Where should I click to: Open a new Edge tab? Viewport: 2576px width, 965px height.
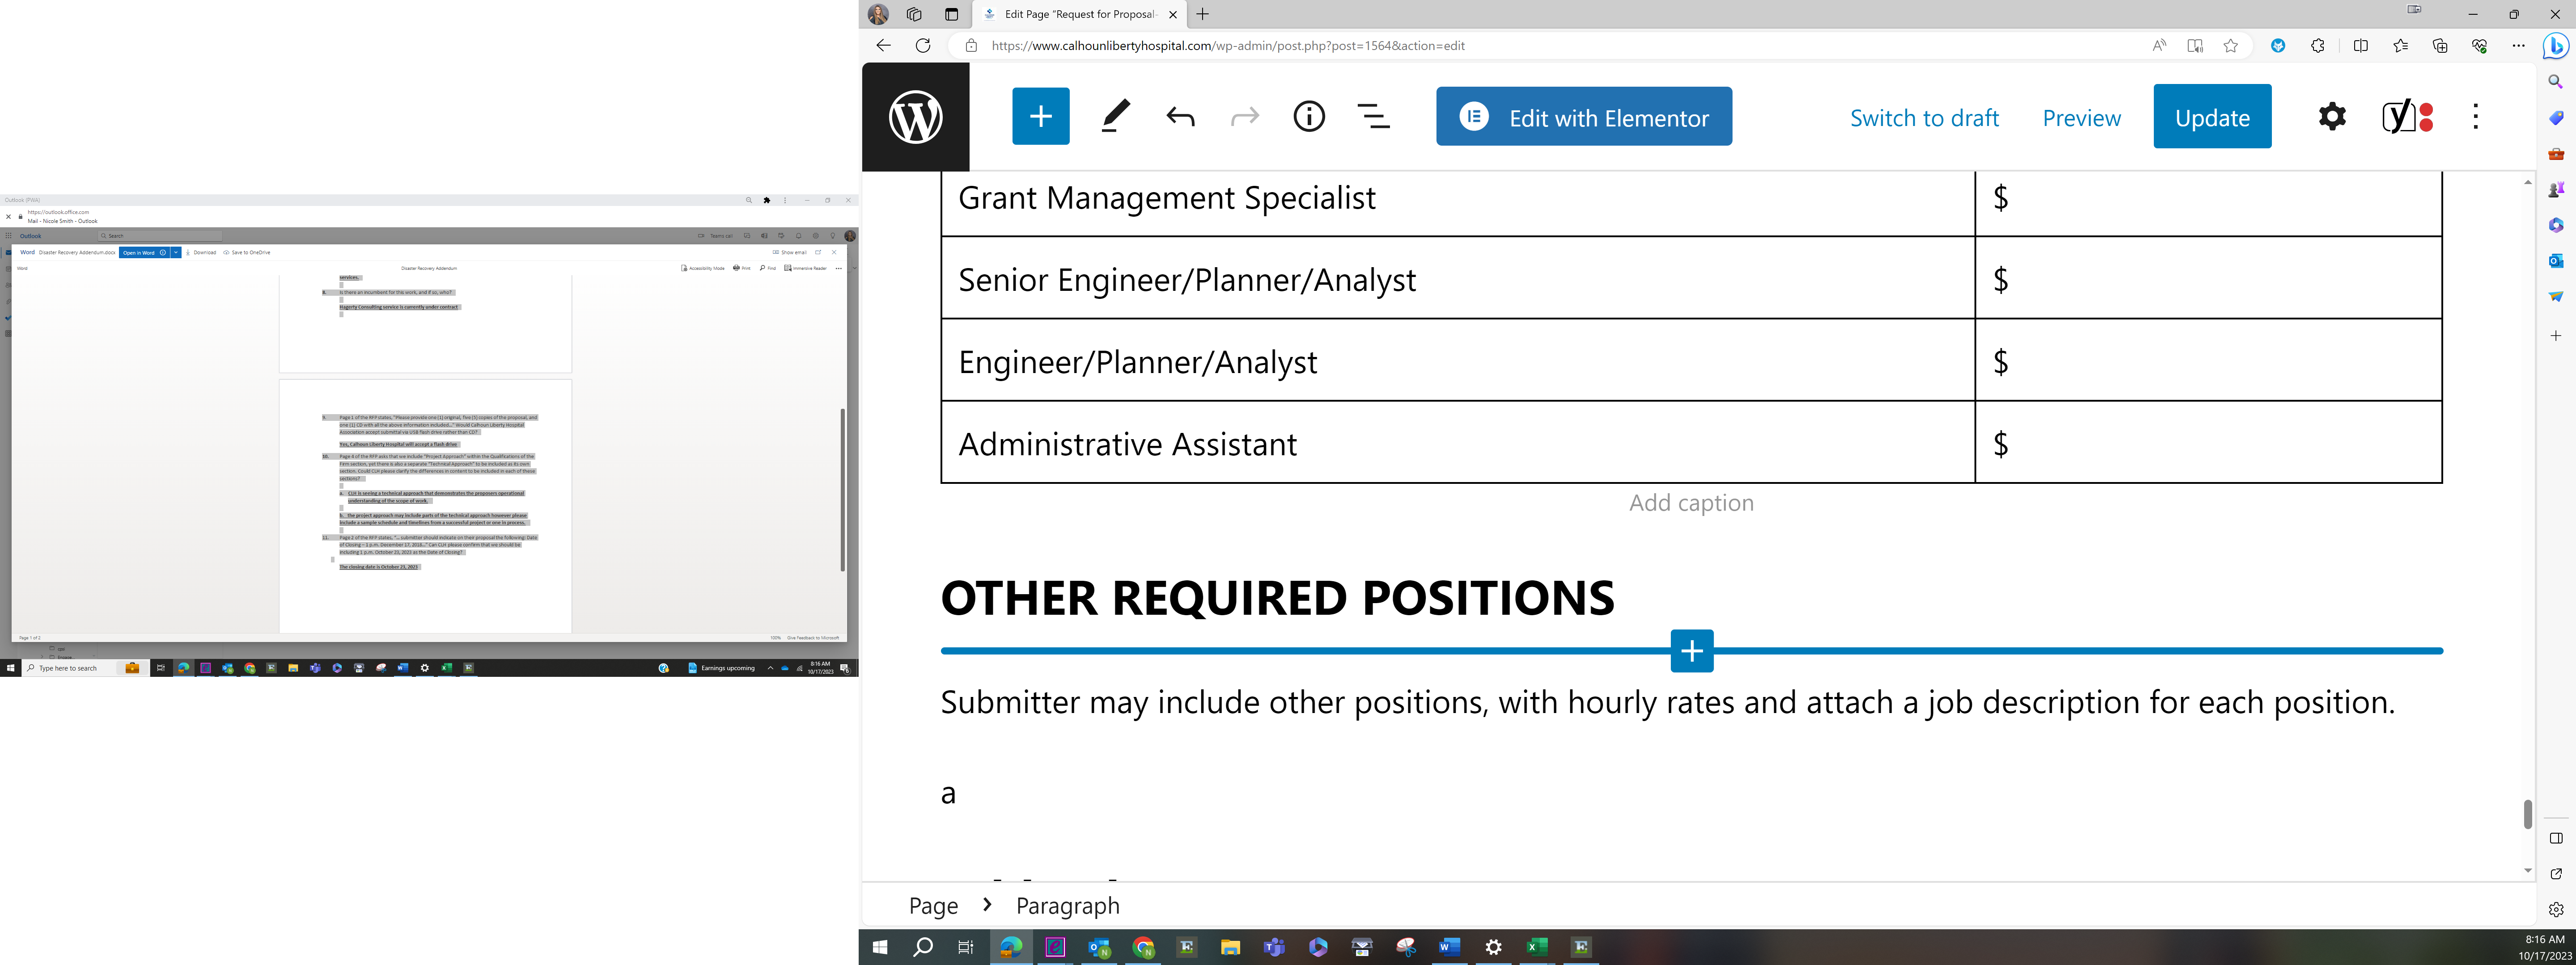coord(1202,14)
